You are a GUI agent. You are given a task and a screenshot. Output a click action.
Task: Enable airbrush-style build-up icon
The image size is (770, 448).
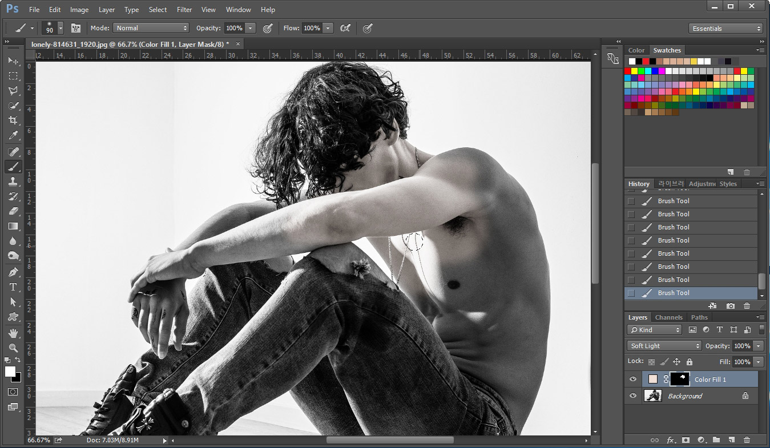coord(345,28)
